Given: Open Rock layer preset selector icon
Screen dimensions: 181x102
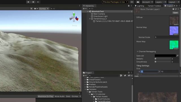Looking at the screenshot, I should (176, 9).
